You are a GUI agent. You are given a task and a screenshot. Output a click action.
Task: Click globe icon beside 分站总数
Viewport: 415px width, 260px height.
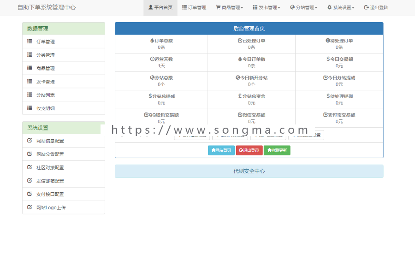pyautogui.click(x=152, y=77)
